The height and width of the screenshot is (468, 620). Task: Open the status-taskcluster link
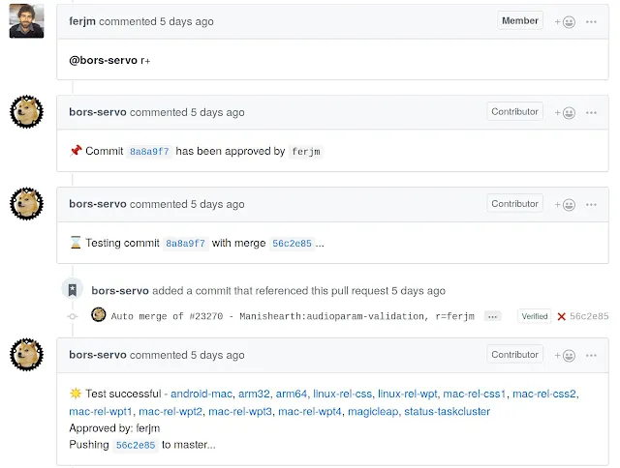click(x=447, y=412)
